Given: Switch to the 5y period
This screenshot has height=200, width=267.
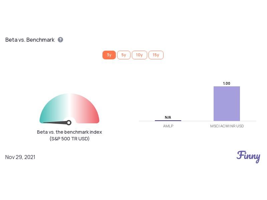Looking at the screenshot, I should [x=124, y=55].
